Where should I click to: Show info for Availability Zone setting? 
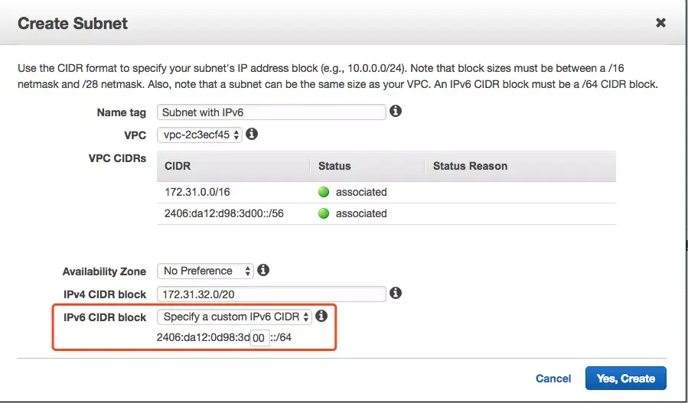click(x=262, y=270)
